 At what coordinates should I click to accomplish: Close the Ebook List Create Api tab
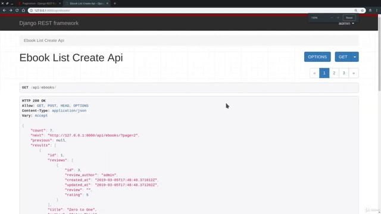(107, 4)
